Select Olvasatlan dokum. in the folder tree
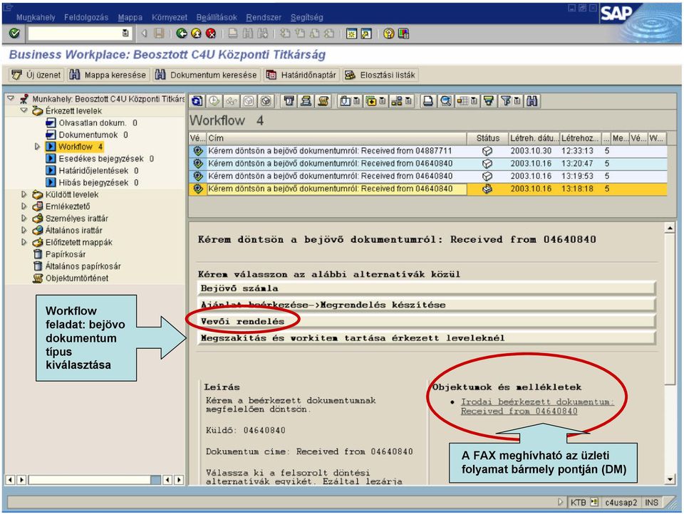684x514 pixels. pos(92,123)
